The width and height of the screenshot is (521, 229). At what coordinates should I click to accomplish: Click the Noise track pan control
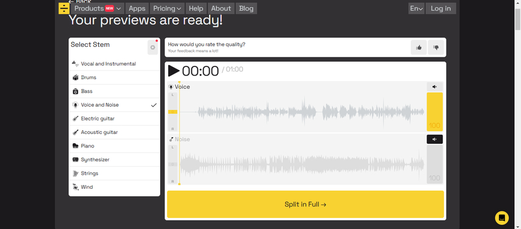tap(172, 164)
